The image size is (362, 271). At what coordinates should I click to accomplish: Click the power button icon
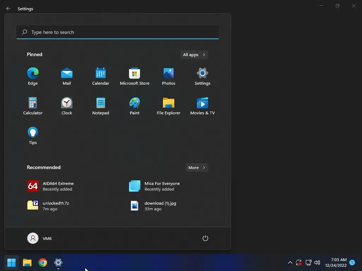tap(205, 238)
